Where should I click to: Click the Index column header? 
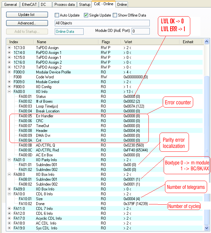[x=20, y=42]
